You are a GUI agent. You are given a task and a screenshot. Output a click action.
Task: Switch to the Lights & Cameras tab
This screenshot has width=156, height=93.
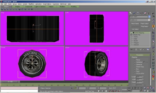[x=40, y=7]
